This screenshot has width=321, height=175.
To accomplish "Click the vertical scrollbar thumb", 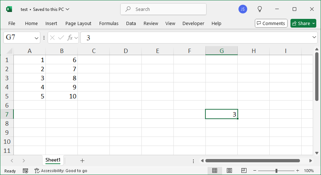I will point(317,77).
